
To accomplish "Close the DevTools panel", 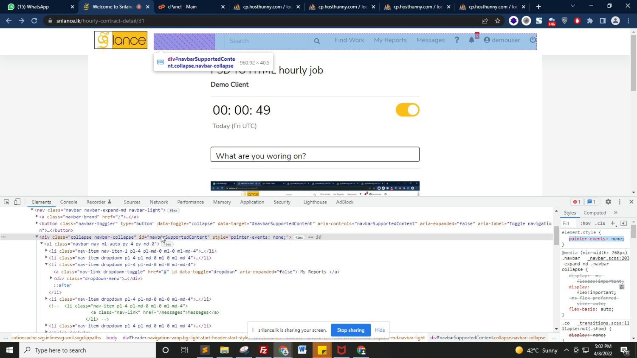I will coord(631,202).
